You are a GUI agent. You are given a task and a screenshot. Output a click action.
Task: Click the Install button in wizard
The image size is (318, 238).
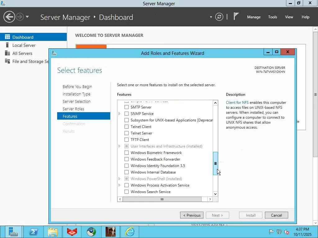pos(251,215)
